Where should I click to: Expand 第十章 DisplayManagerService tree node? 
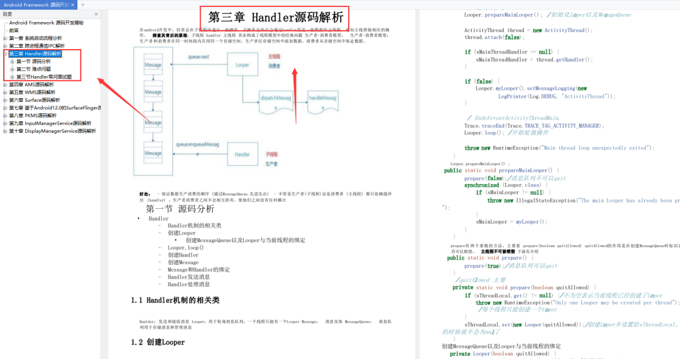click(5, 131)
